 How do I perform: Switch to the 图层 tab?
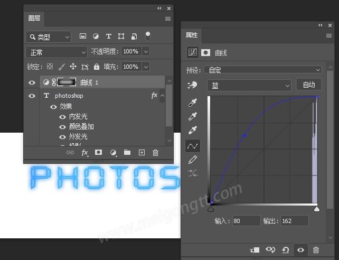pos(34,18)
